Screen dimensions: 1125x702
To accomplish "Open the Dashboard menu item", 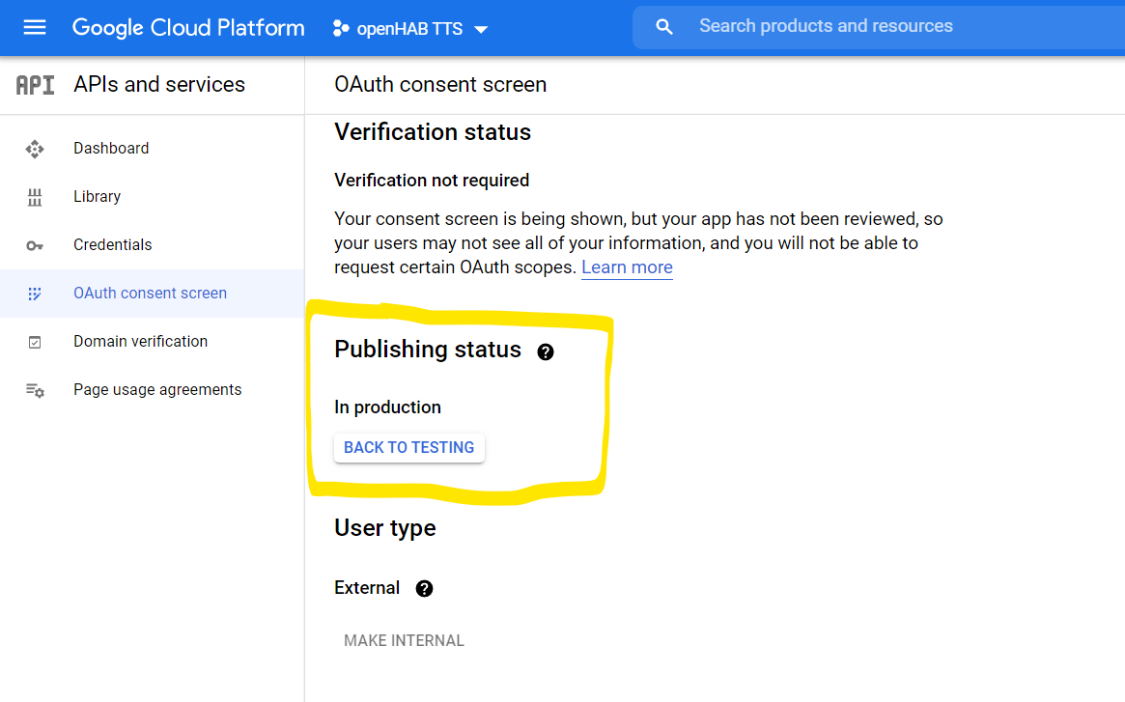I will 111,149.
